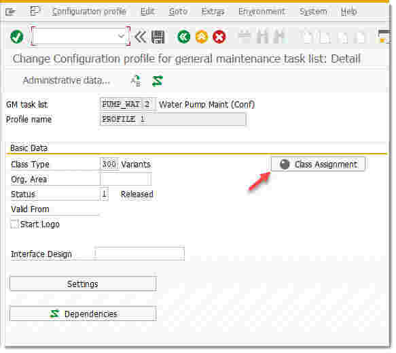
Task: Click the green dependencies icon in toolbar
Action: click(158, 81)
